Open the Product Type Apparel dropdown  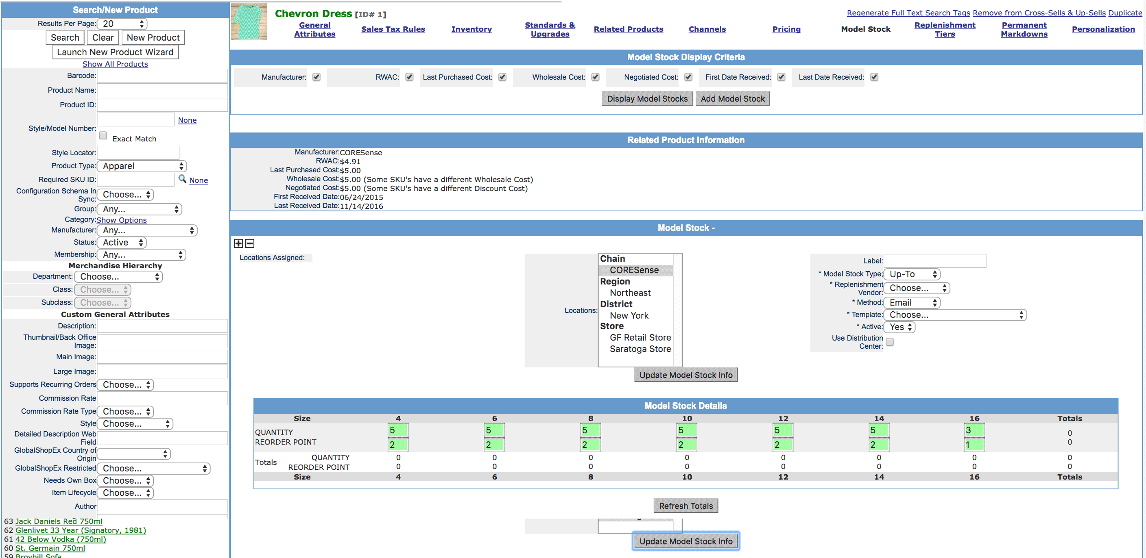pos(142,166)
